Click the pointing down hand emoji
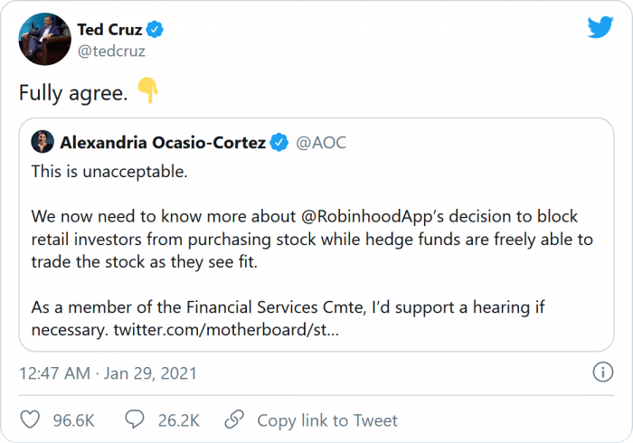This screenshot has width=633, height=443. click(148, 90)
